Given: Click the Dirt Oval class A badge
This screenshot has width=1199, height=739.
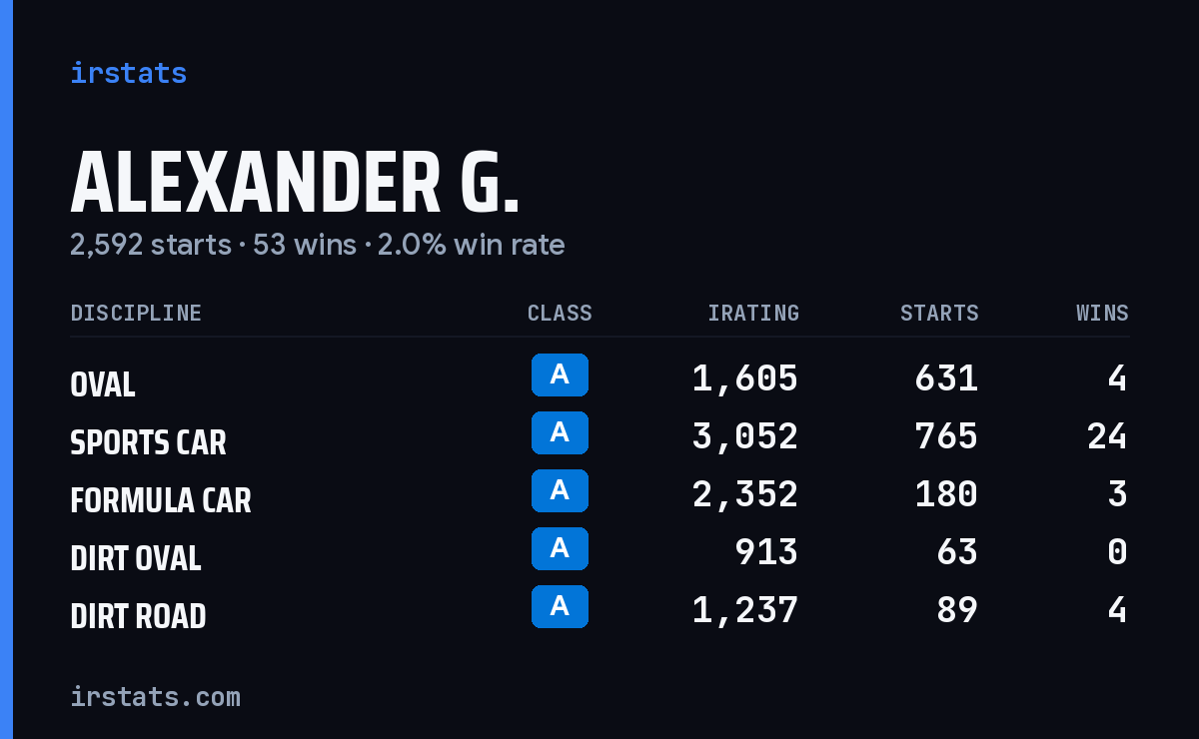Looking at the screenshot, I should [x=560, y=549].
